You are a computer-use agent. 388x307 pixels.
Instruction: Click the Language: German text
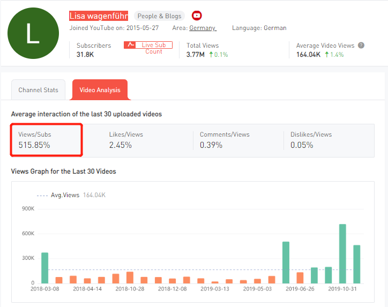click(x=259, y=28)
